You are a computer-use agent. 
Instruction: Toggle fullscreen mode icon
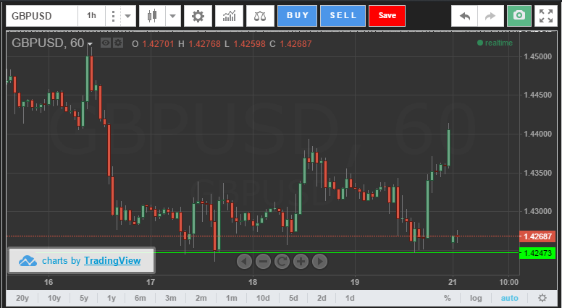click(546, 16)
